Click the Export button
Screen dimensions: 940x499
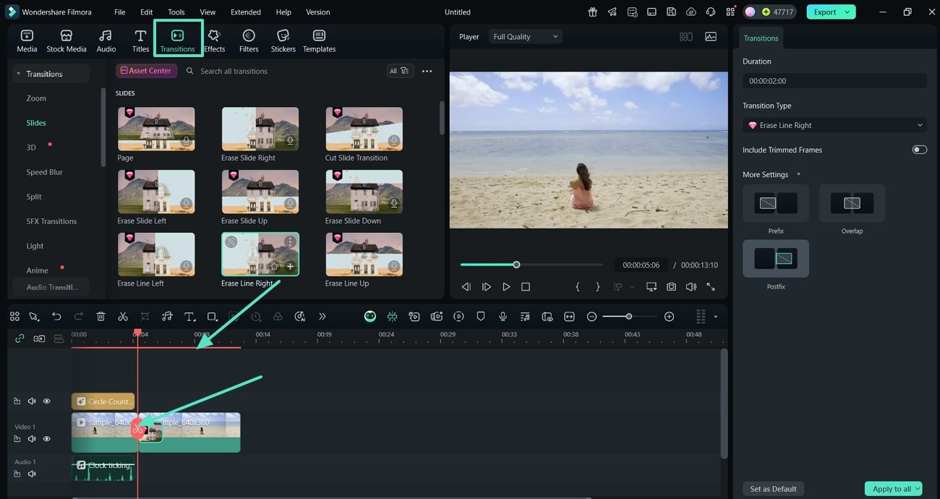point(831,12)
